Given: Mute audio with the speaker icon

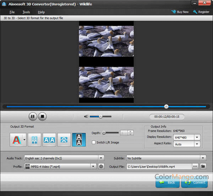Looking at the screenshot, I should (x=86, y=116).
